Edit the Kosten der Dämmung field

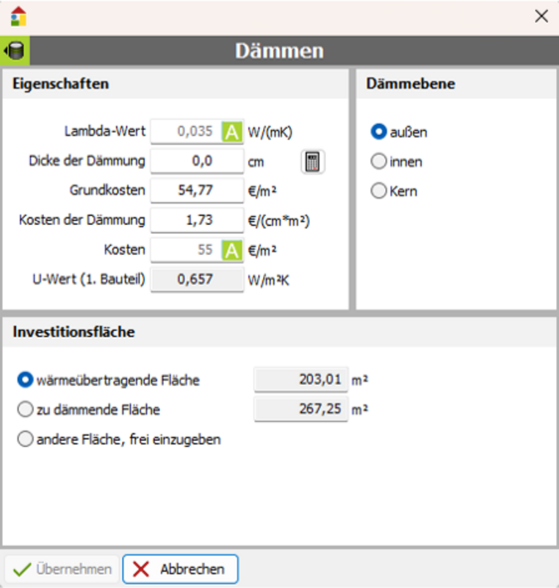(196, 220)
